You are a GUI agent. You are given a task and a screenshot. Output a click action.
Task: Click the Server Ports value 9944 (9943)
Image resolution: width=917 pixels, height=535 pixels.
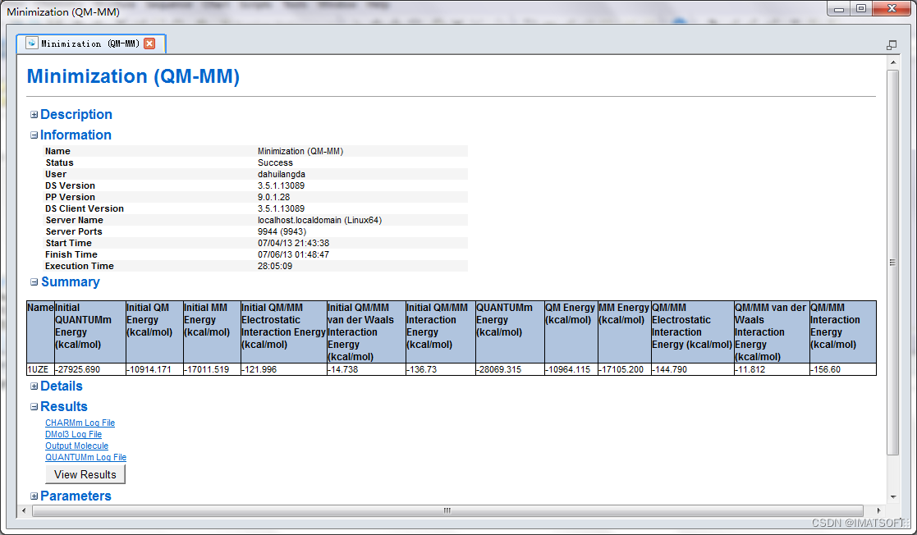(x=282, y=231)
